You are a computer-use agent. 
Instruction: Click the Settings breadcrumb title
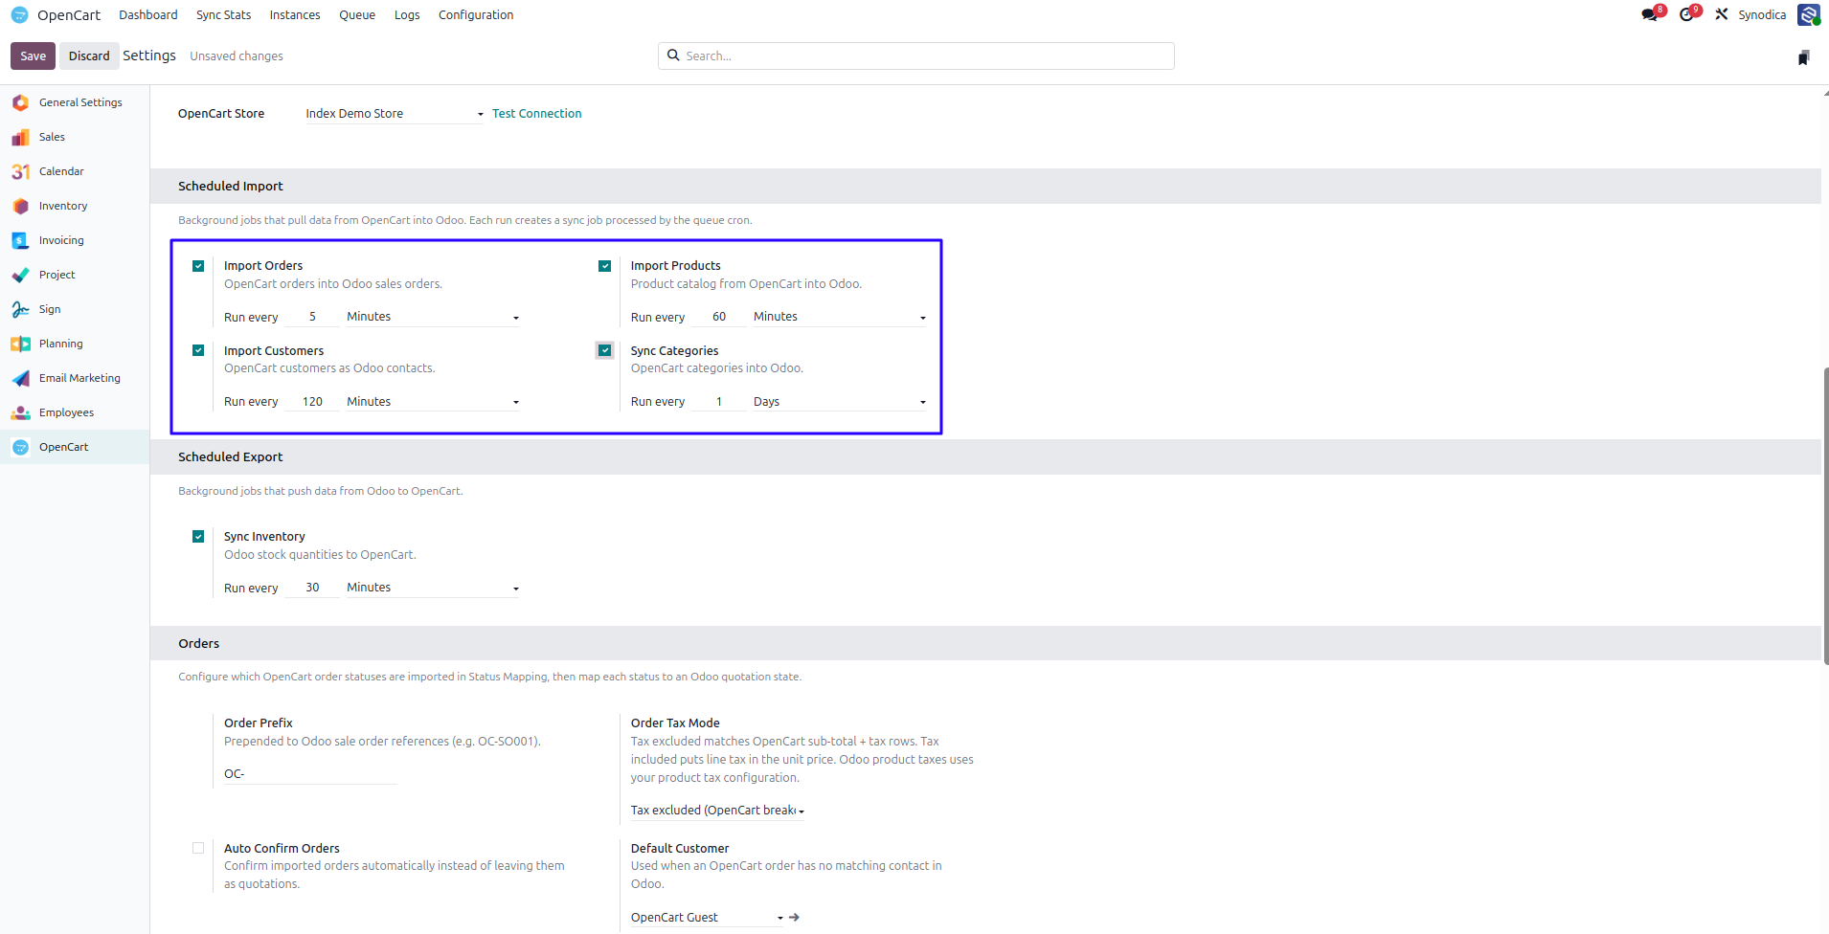pyautogui.click(x=149, y=56)
